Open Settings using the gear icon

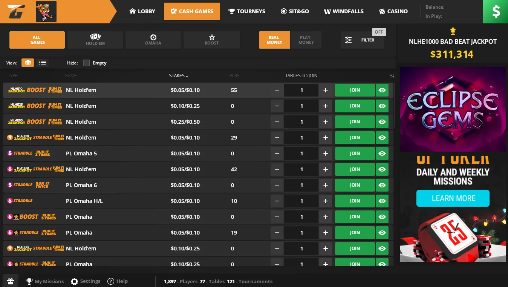click(x=74, y=281)
